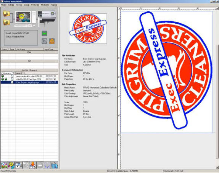
Task: Select the new car decal for roland job
Action: click(29, 76)
